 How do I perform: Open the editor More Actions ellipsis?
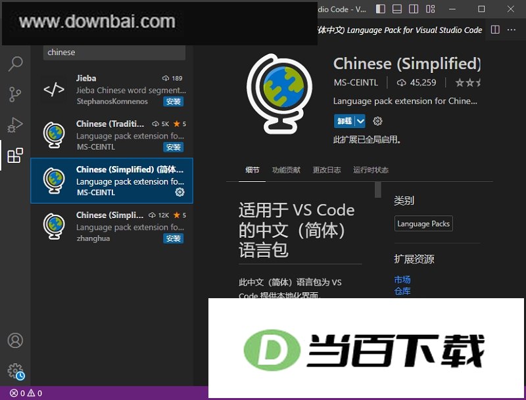tap(512, 30)
